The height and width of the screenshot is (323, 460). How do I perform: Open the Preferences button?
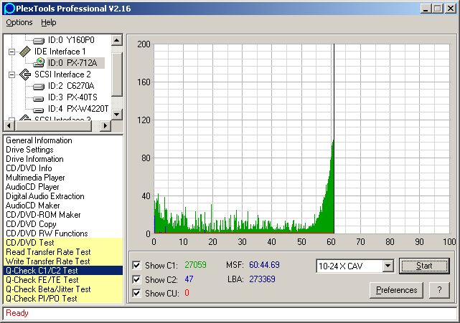coord(396,290)
